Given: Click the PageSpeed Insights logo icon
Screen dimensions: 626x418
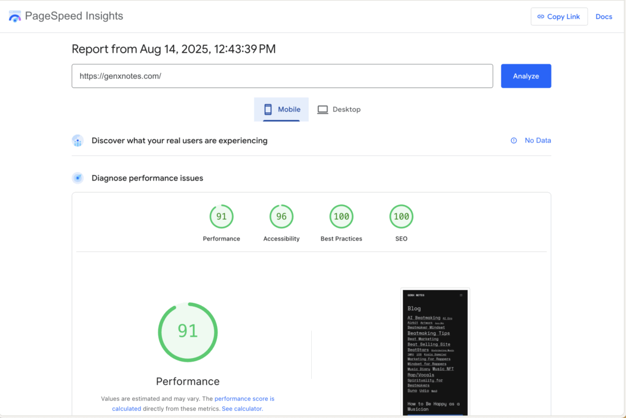Looking at the screenshot, I should [x=15, y=17].
